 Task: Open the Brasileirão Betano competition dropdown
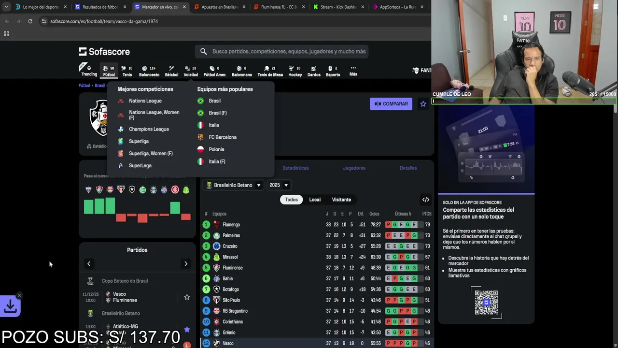tap(233, 185)
